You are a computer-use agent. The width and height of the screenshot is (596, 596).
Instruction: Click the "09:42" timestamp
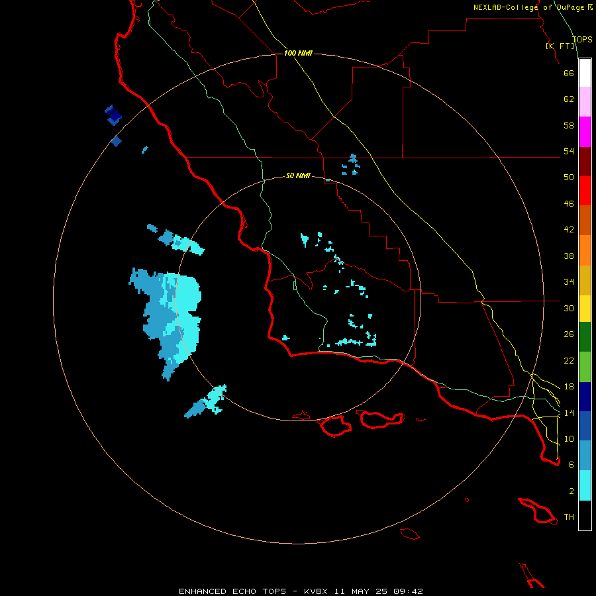click(409, 591)
